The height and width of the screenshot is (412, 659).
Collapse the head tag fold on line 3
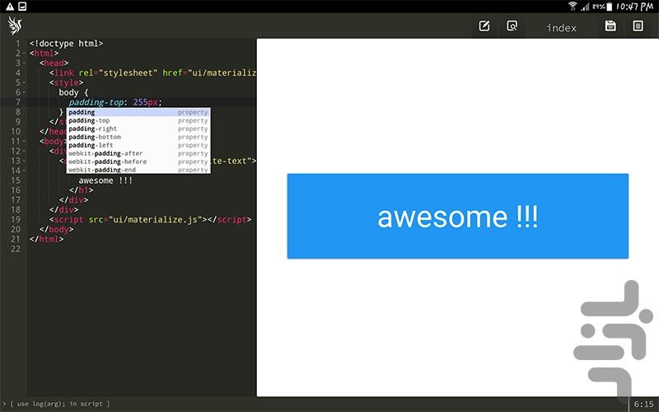pos(25,63)
